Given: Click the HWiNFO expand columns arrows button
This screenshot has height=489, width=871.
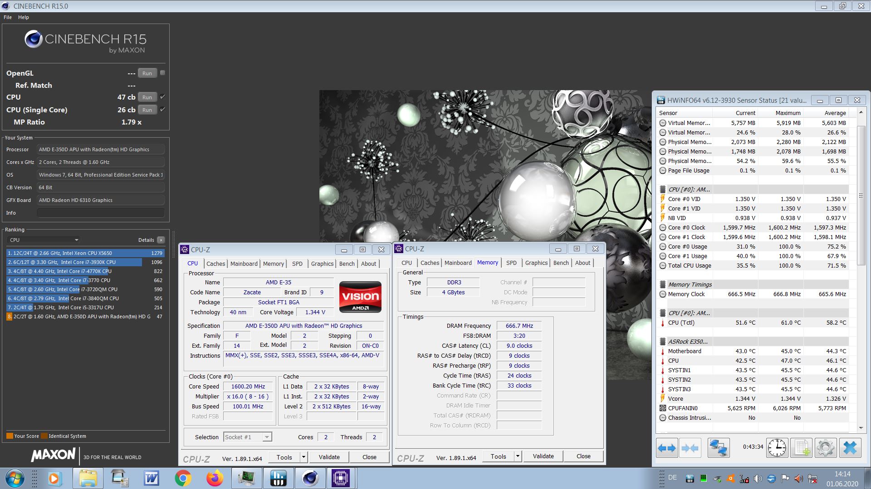Looking at the screenshot, I should [667, 448].
